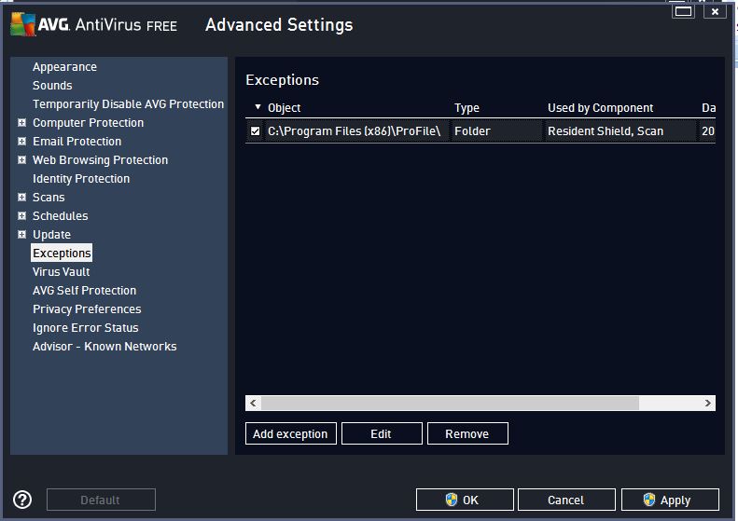Viewport: 738px width, 521px height.
Task: Select the C:\Program Files (x86)\ProFile\ path
Action: coord(354,131)
